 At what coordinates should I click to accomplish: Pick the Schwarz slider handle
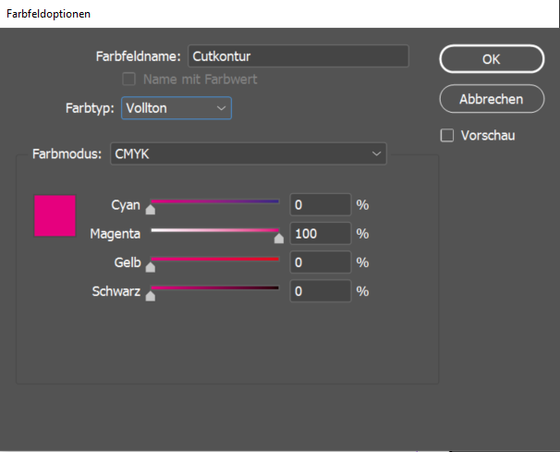tap(151, 297)
